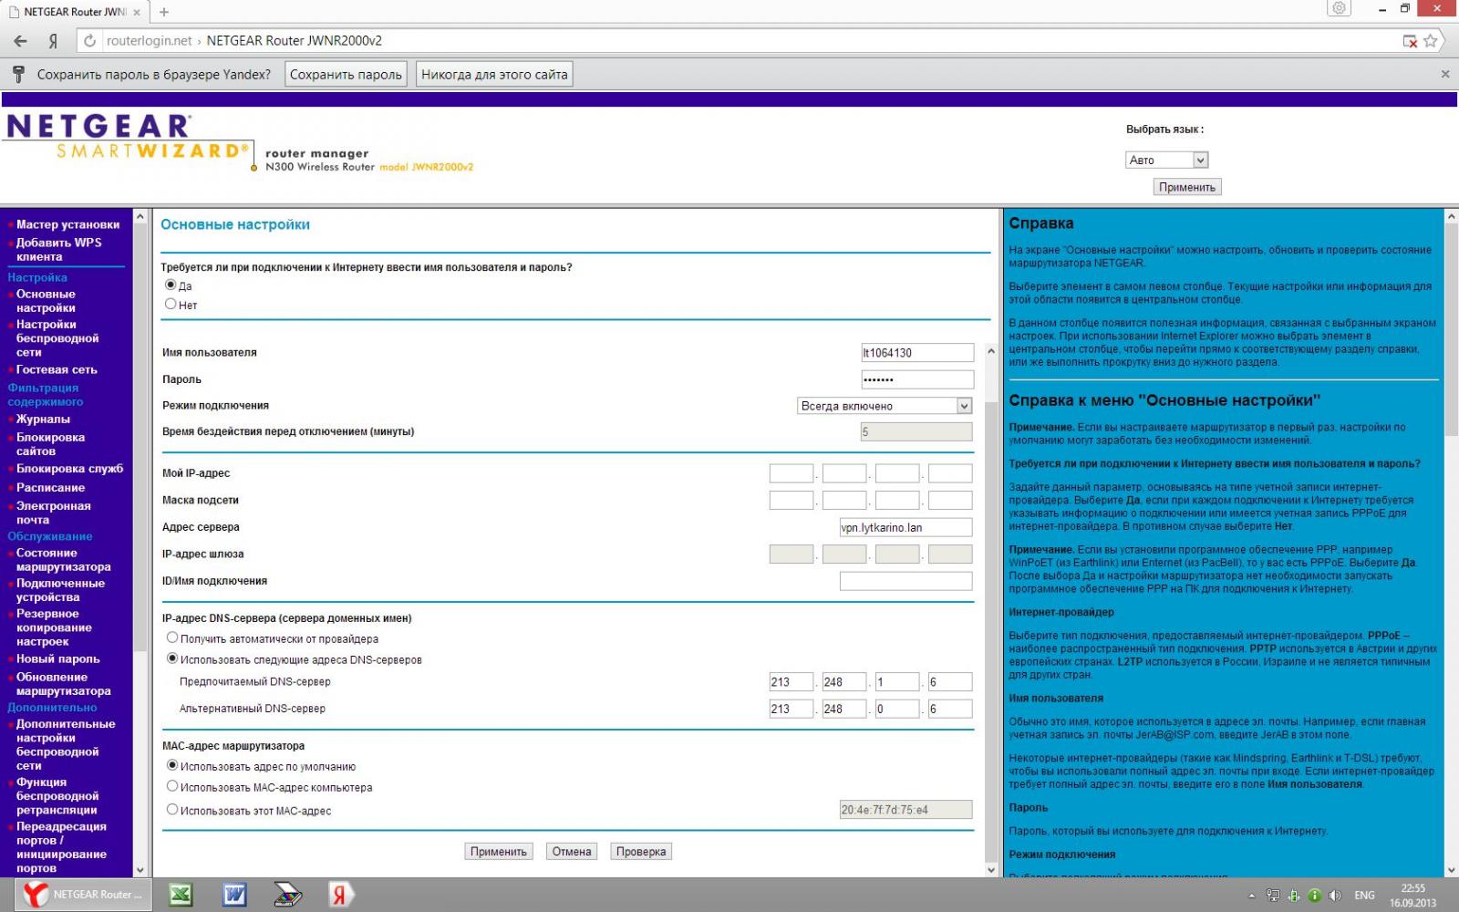Image resolution: width=1459 pixels, height=912 pixels.
Task: Click first octet of 'Мой IP-адрес'
Action: point(792,473)
